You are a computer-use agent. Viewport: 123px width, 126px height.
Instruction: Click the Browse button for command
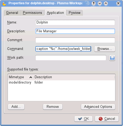pyautogui.click(x=105, y=49)
